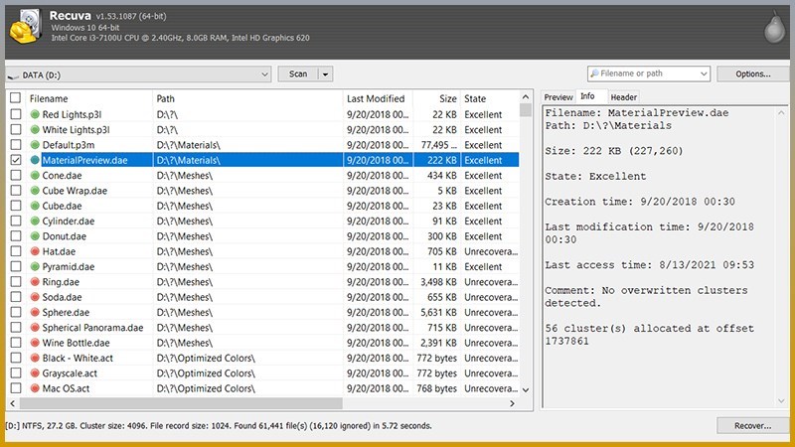Viewport: 795px width, 447px height.
Task: Check the box for Pyramid.dae
Action: pyautogui.click(x=16, y=266)
